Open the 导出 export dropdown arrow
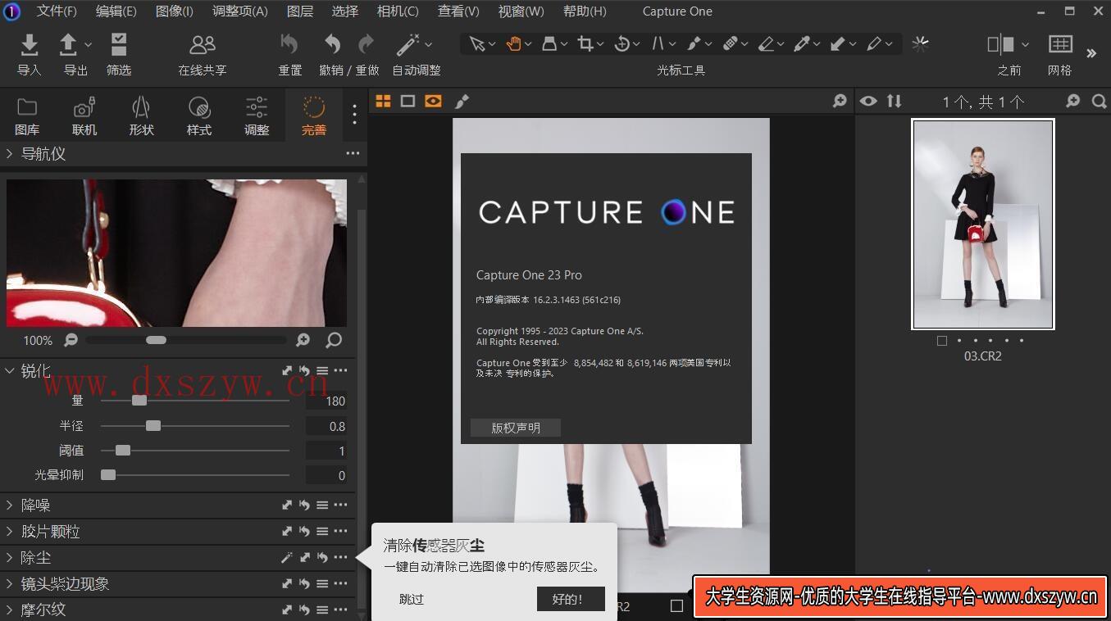This screenshot has height=621, width=1111. pyautogui.click(x=89, y=44)
